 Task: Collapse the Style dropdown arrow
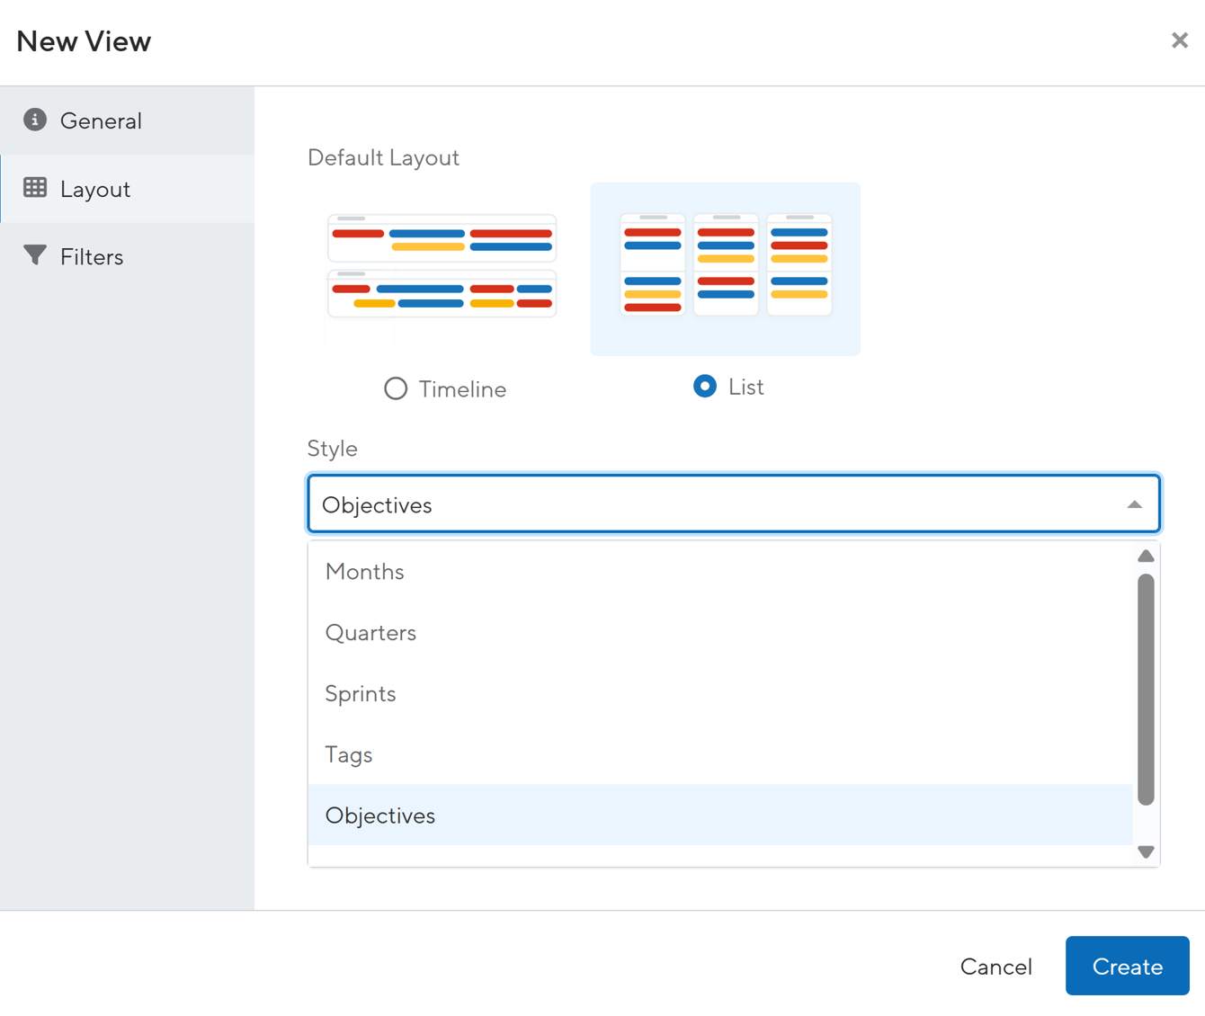tap(1134, 504)
